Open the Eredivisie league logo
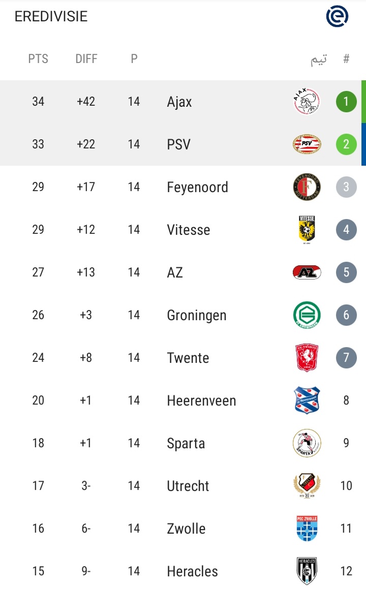Viewport: 366px width, 589px height. point(337,16)
